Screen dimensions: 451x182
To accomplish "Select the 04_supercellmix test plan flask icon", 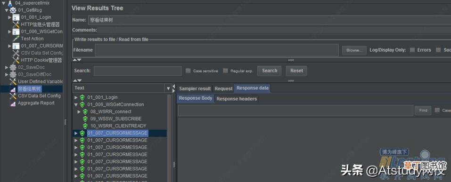I will click(10, 3).
